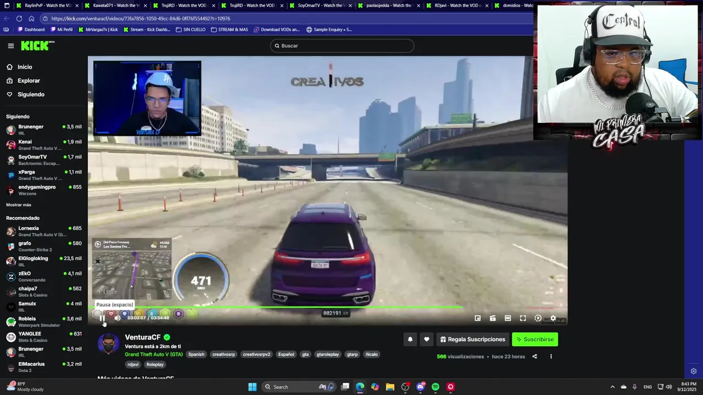This screenshot has height=395, width=703.
Task: Open the Windows Start menu
Action: [252, 387]
